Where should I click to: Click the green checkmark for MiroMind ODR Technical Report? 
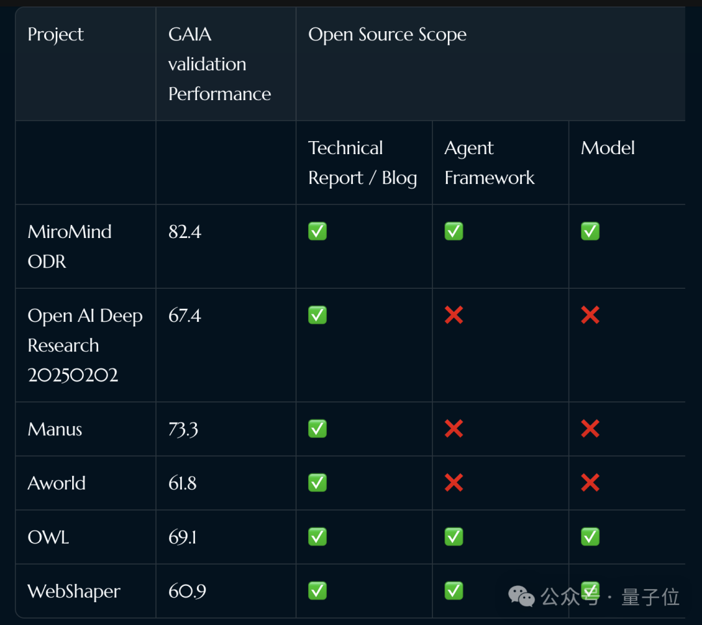(x=317, y=231)
